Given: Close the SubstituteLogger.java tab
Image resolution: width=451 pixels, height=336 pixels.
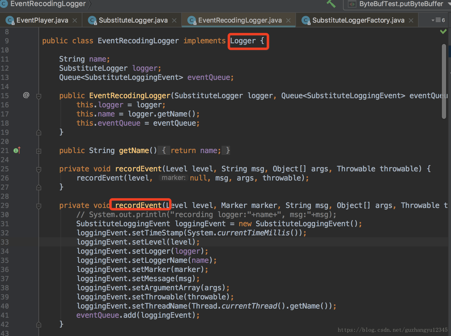Looking at the screenshot, I should coord(174,20).
